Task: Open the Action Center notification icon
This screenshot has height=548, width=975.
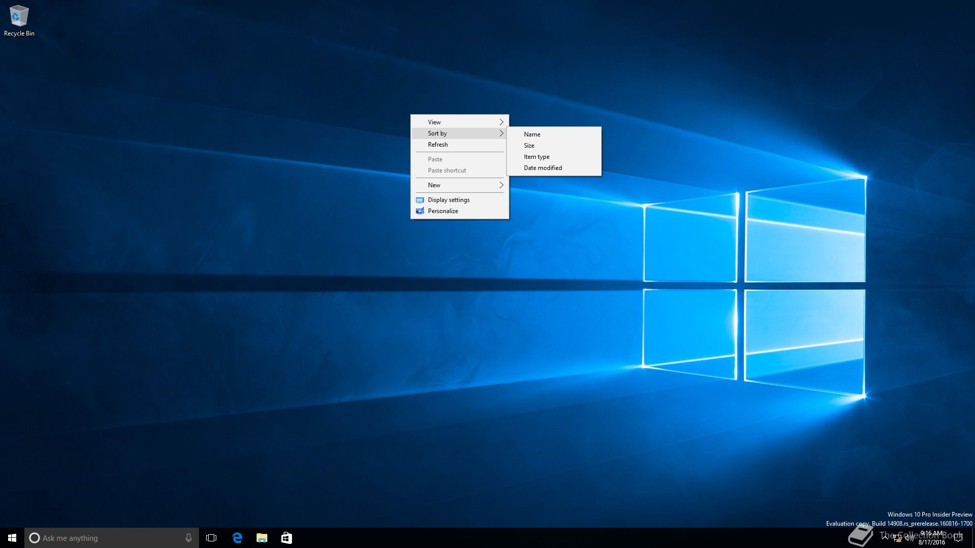Action: 958,538
